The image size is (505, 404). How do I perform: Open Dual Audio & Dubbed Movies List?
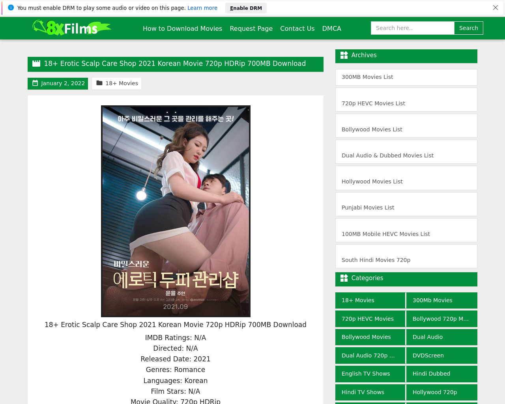pyautogui.click(x=406, y=151)
